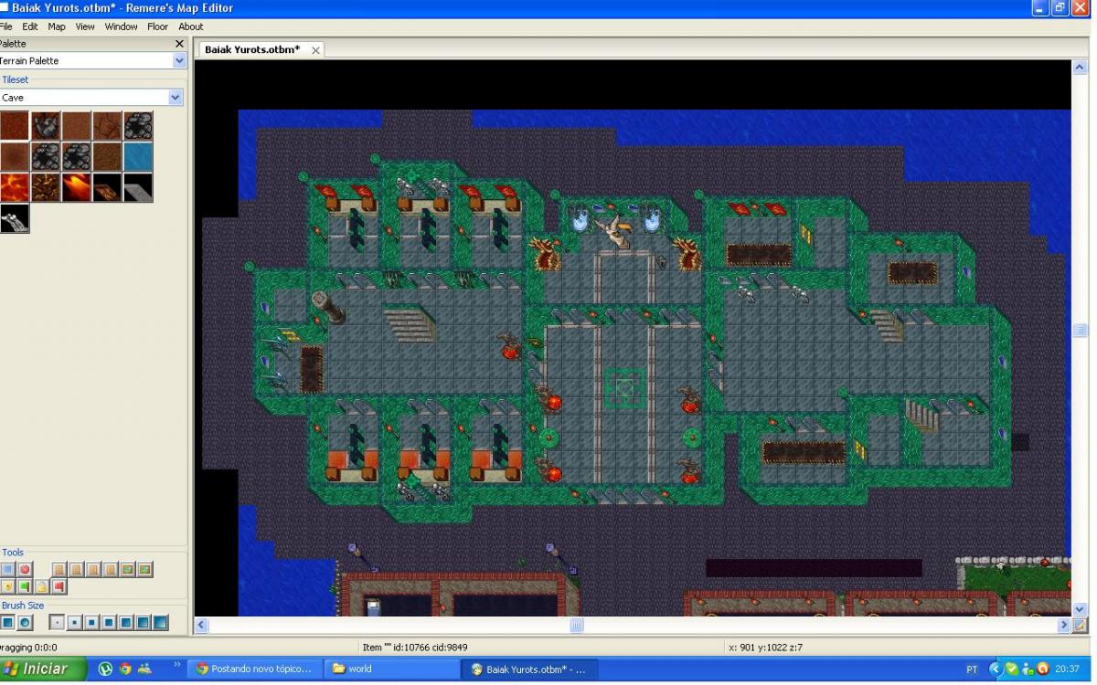Open the File menu
The height and width of the screenshot is (685, 1097).
click(x=6, y=26)
